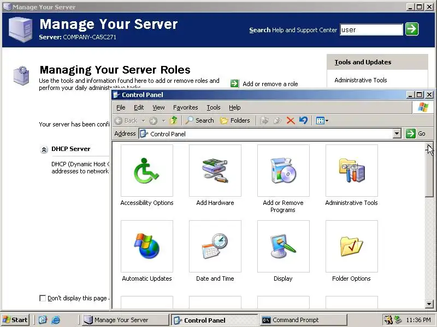Open Automatic Updates applet
The width and height of the screenshot is (437, 327).
point(147,251)
